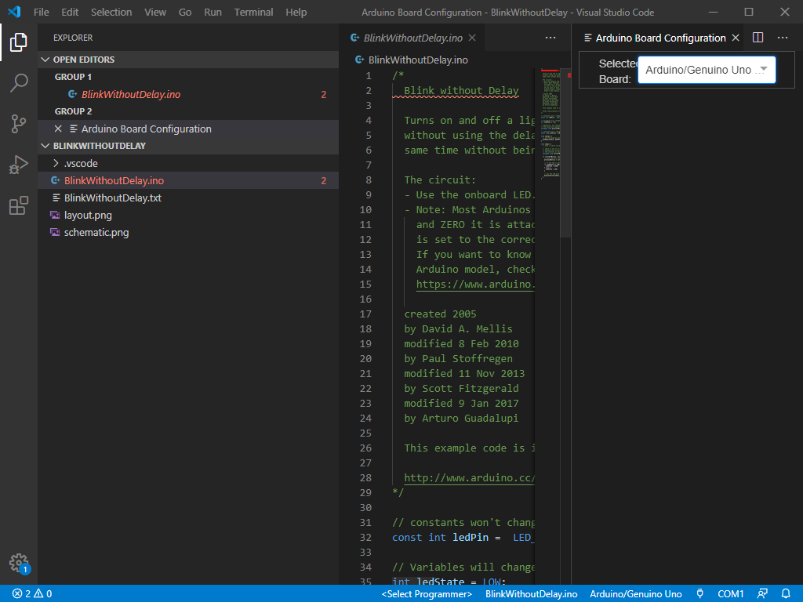Open the Terminal menu
The image size is (803, 602).
253,12
